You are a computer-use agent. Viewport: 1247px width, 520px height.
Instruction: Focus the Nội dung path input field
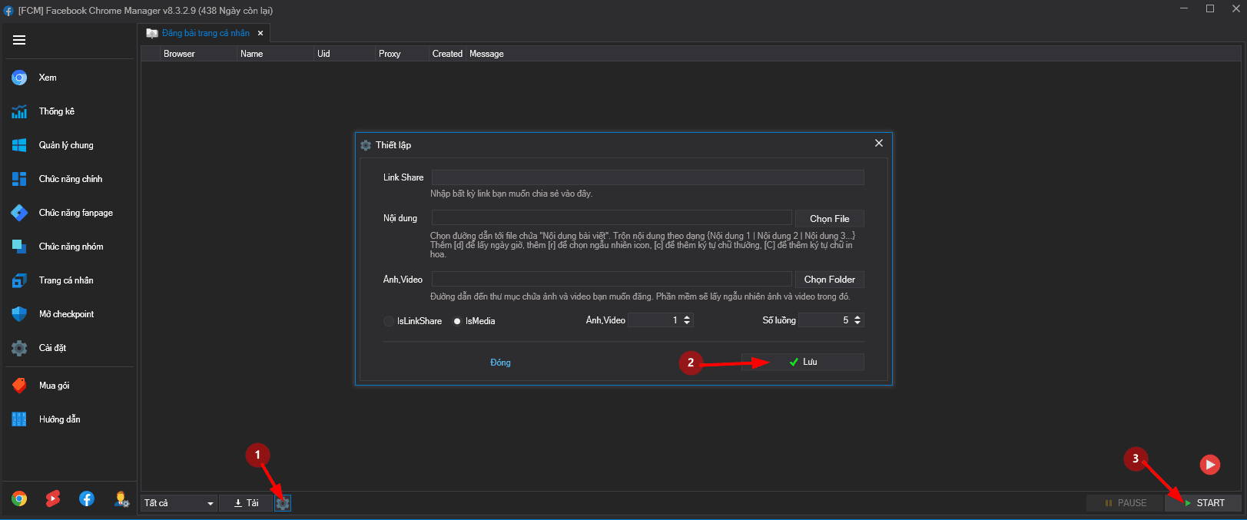(x=612, y=217)
